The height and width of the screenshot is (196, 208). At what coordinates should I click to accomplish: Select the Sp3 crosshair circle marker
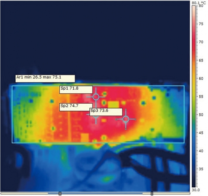[x=126, y=119]
